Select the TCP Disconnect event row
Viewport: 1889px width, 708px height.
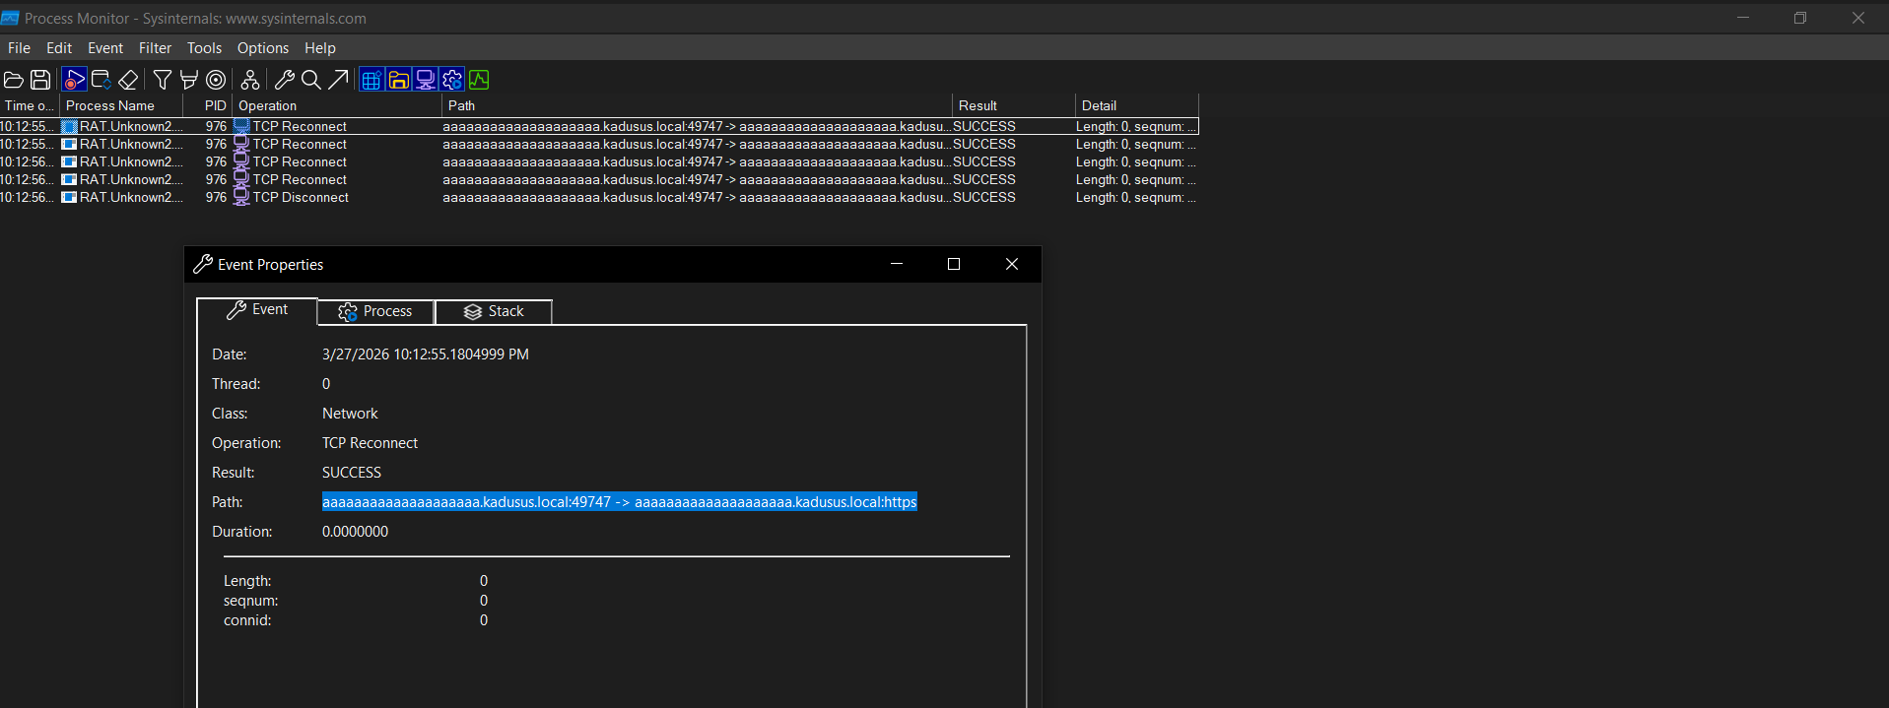point(301,198)
